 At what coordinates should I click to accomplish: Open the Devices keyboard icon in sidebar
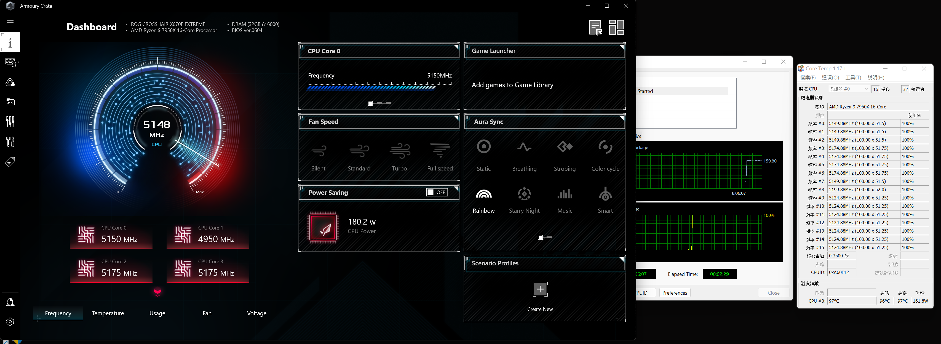point(11,63)
